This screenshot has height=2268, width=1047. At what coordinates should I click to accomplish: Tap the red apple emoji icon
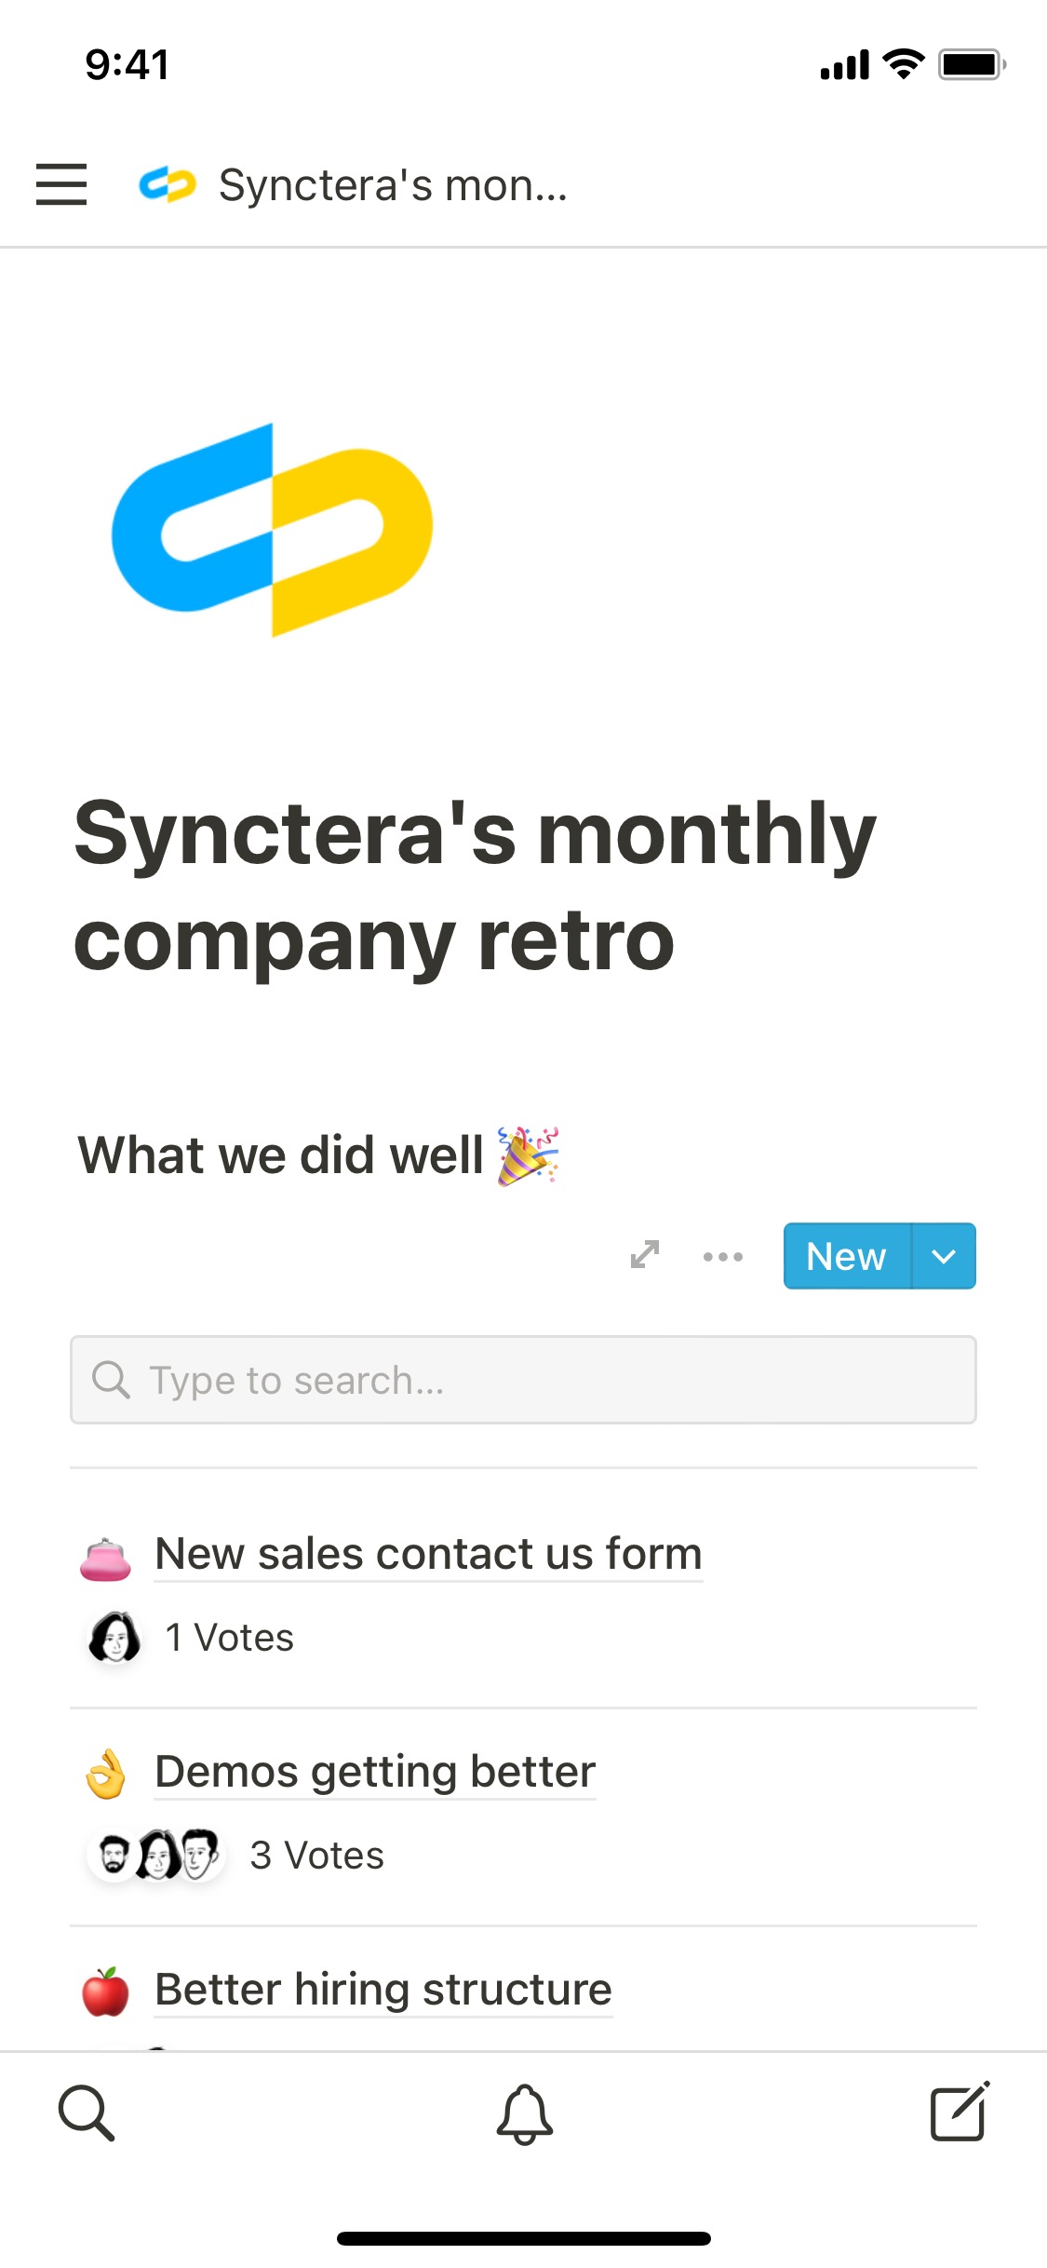click(106, 1991)
